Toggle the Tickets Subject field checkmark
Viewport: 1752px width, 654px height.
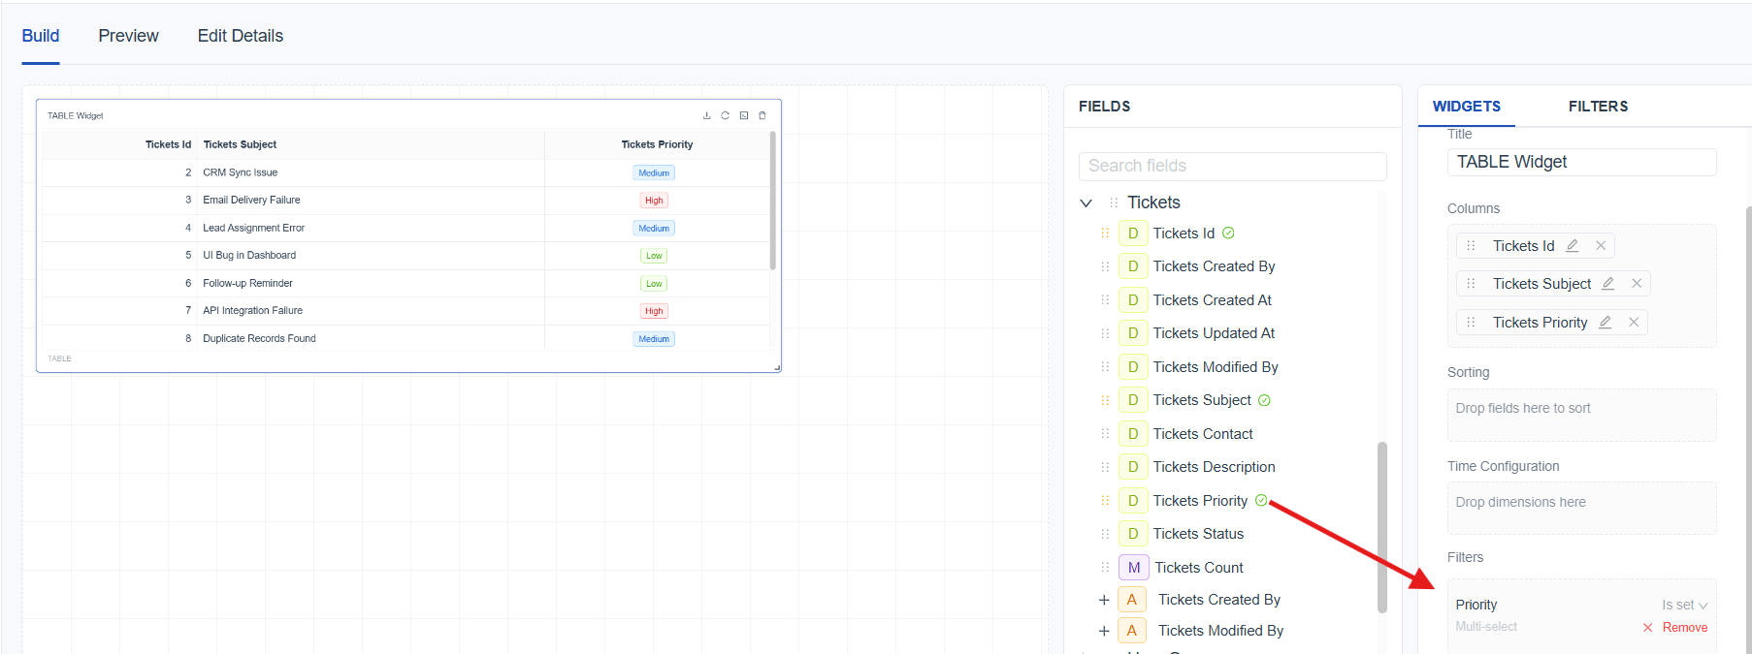[x=1264, y=400]
